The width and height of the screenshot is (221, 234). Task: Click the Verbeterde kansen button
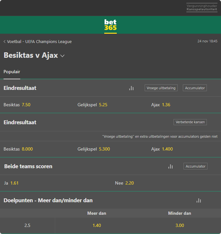coord(190,122)
